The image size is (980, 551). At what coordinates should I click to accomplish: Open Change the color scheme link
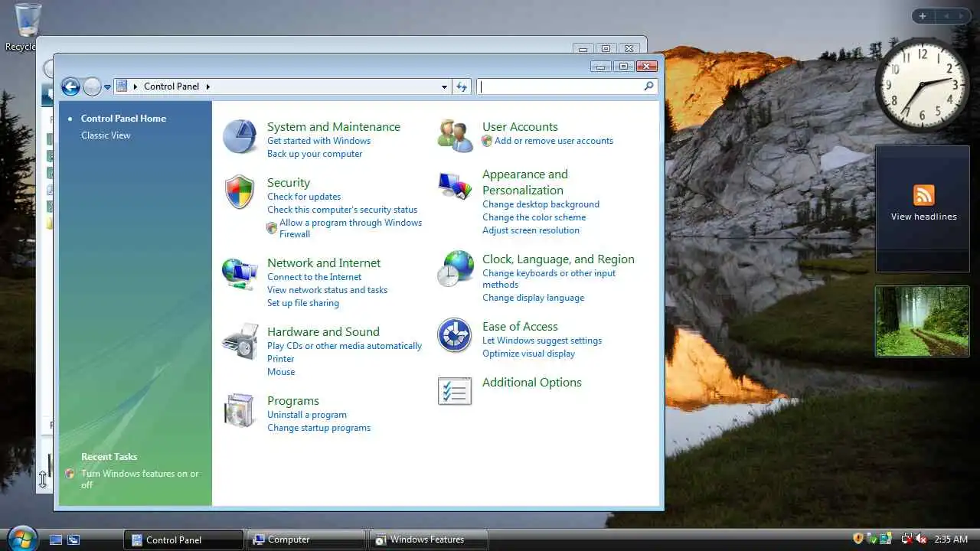[x=534, y=217]
